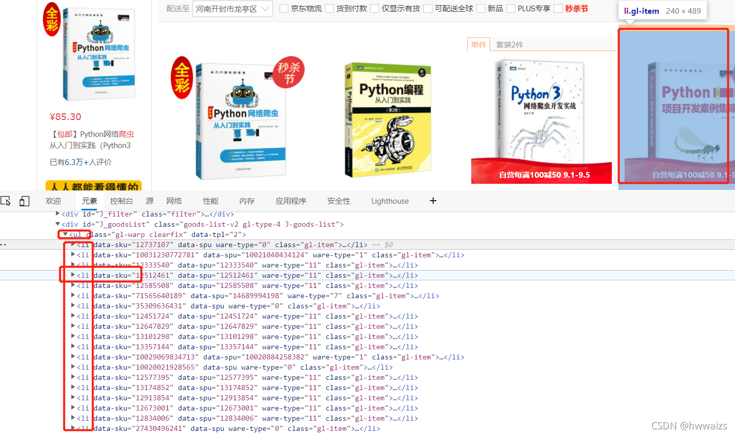Select the 套装2件 product tab

tap(510, 44)
